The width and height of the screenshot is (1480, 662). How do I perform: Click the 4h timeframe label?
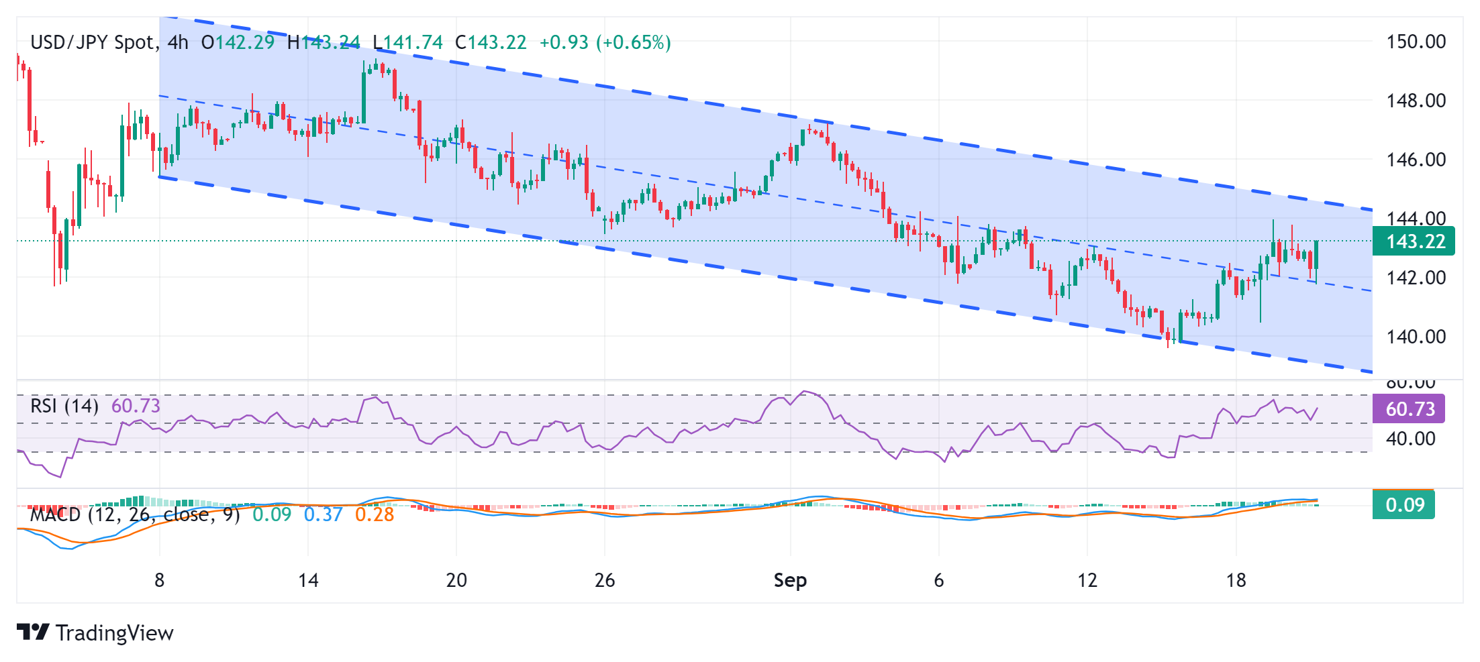point(178,42)
